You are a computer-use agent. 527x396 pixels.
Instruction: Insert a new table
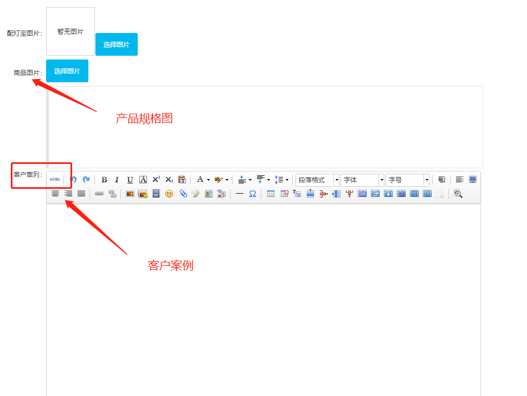(271, 194)
